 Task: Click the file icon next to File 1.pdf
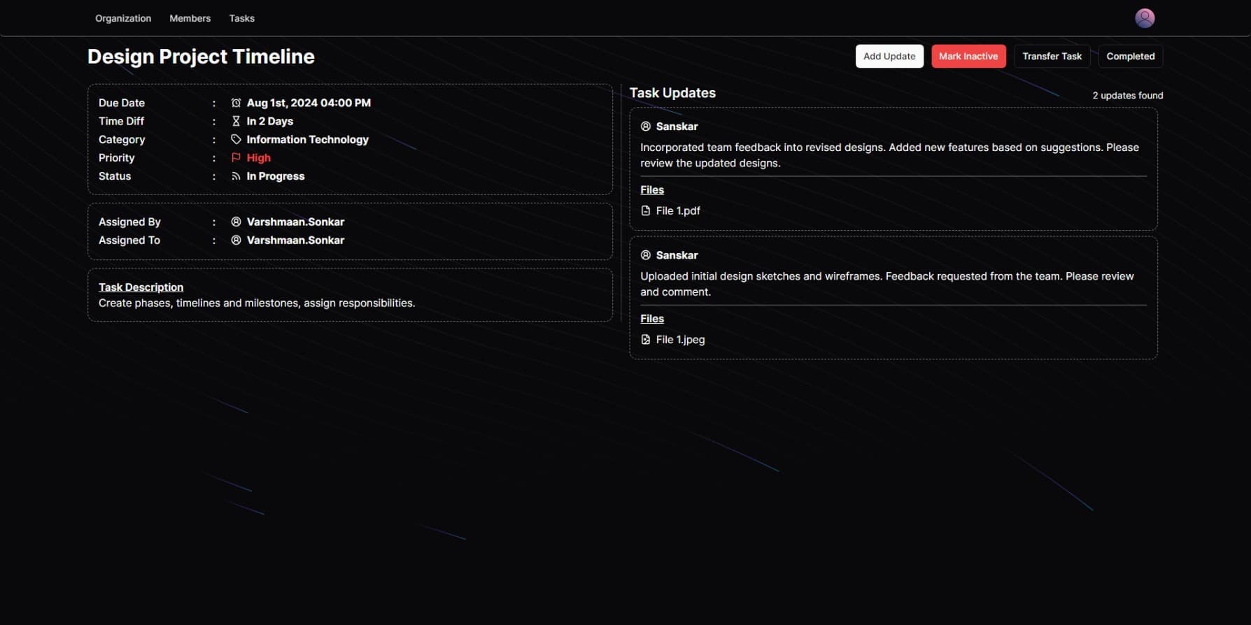coord(646,210)
